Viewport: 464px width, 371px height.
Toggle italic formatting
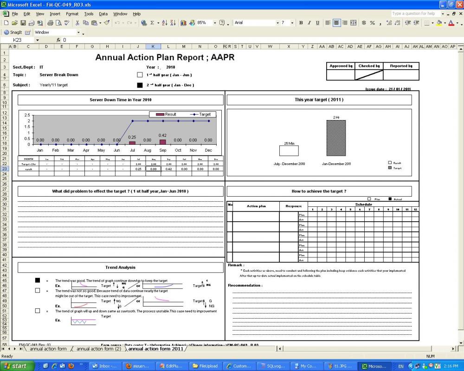click(309, 23)
